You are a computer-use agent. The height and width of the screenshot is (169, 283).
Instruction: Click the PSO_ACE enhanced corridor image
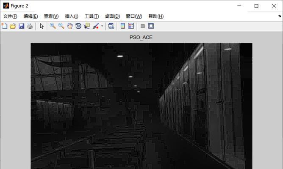141,106
